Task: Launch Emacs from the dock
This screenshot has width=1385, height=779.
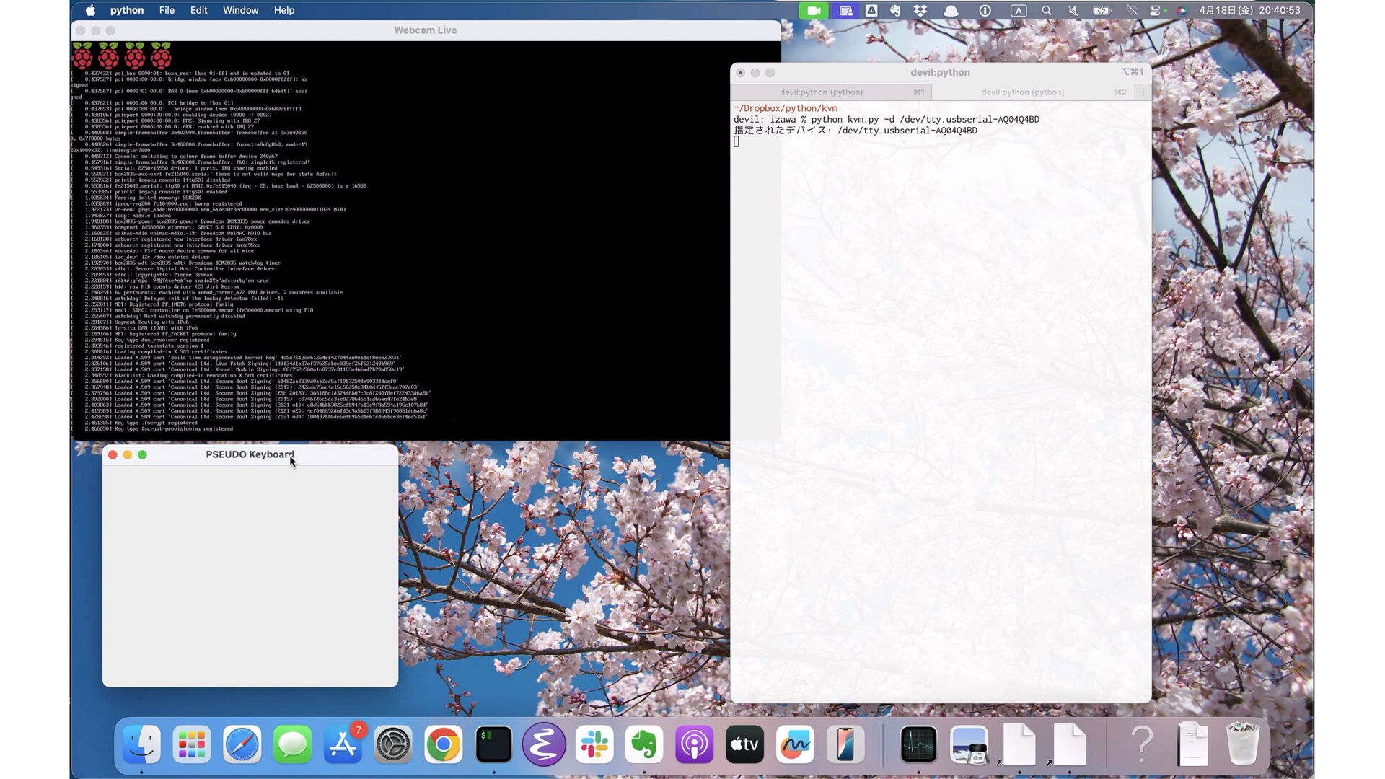Action: [543, 744]
